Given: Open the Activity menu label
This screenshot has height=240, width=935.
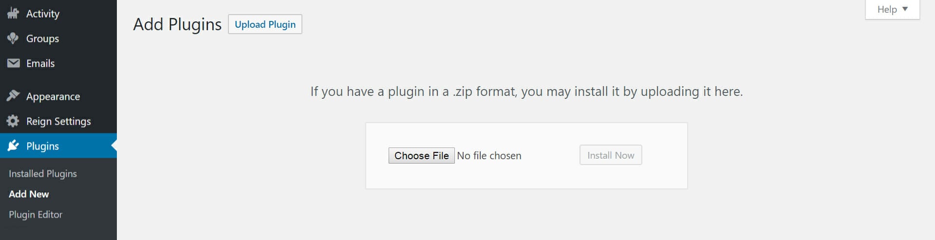Looking at the screenshot, I should (43, 14).
